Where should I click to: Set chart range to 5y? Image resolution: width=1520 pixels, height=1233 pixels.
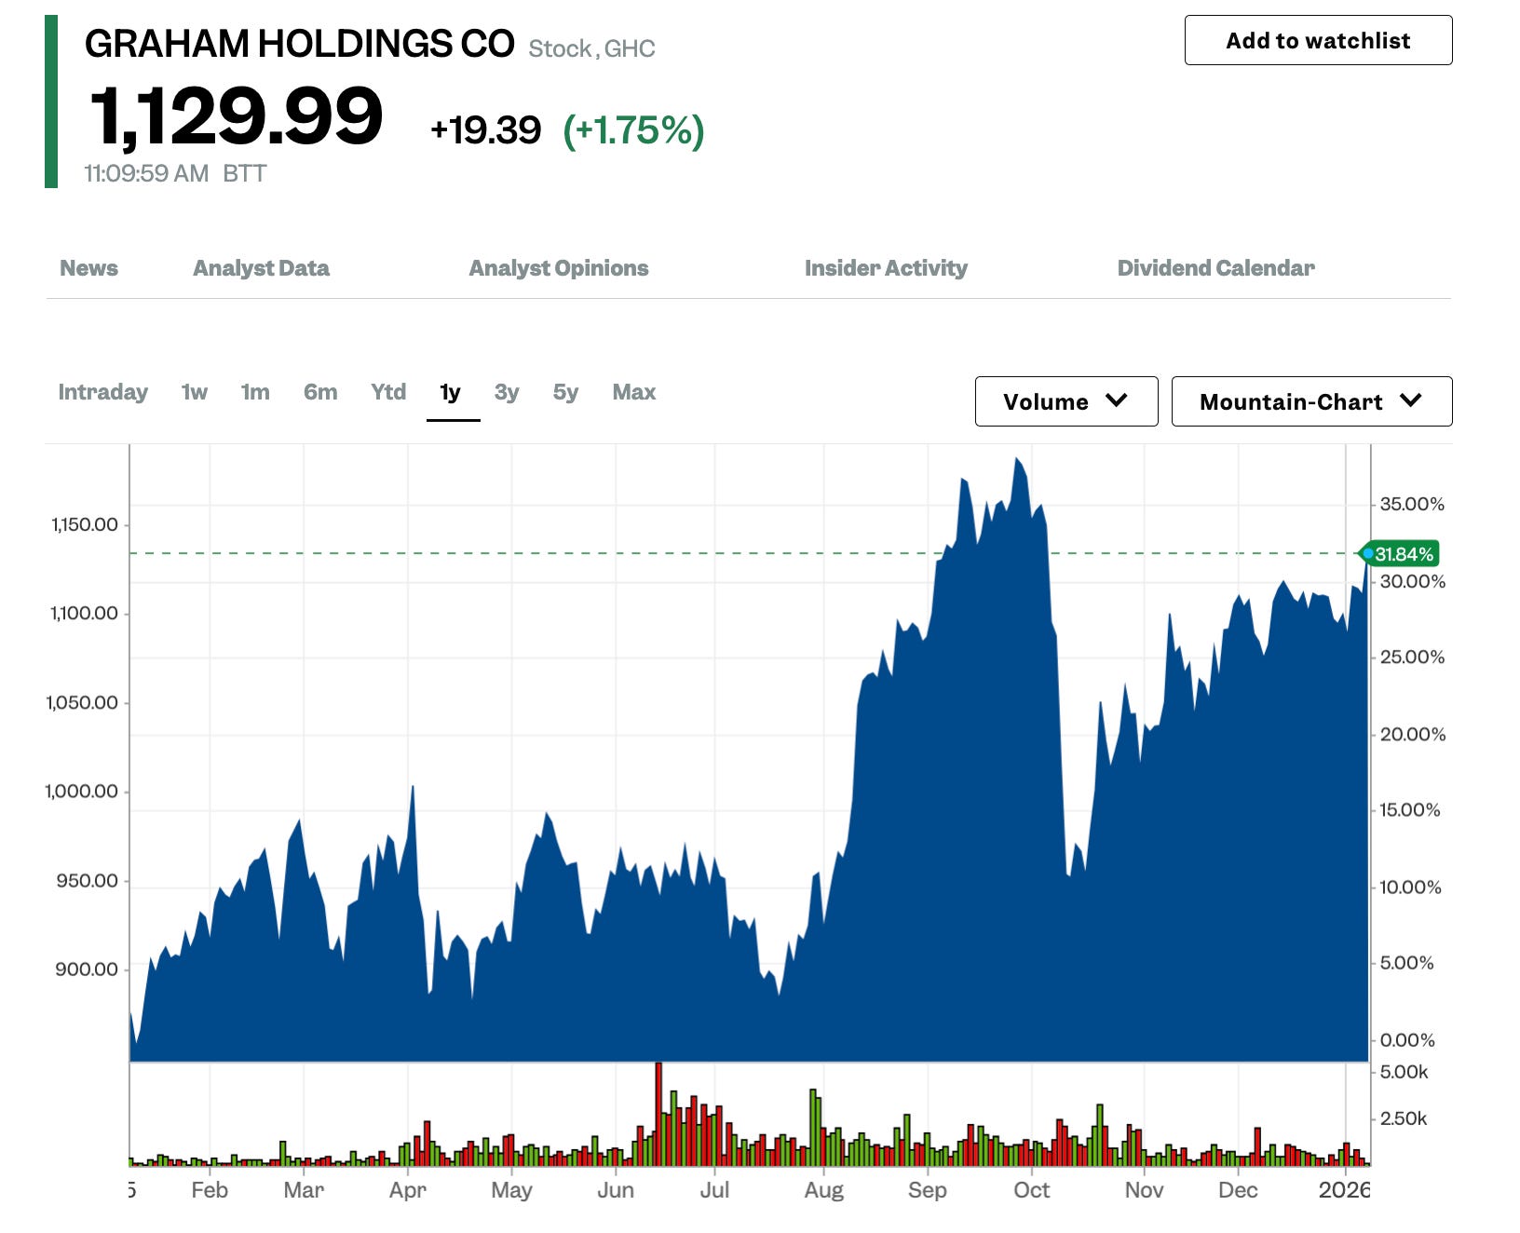point(565,392)
